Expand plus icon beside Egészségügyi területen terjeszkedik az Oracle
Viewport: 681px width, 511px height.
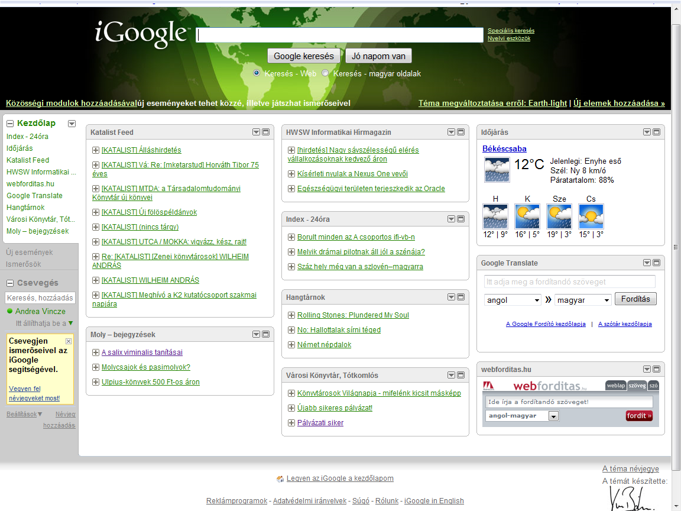[x=291, y=189]
